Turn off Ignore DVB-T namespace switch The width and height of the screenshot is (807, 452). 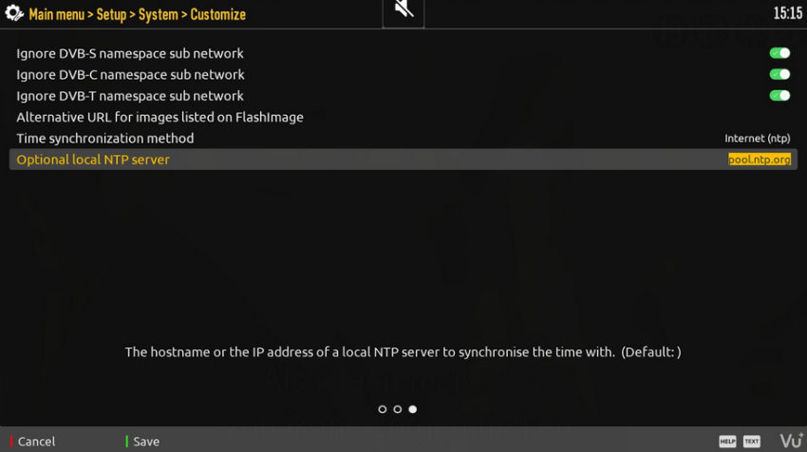(779, 95)
